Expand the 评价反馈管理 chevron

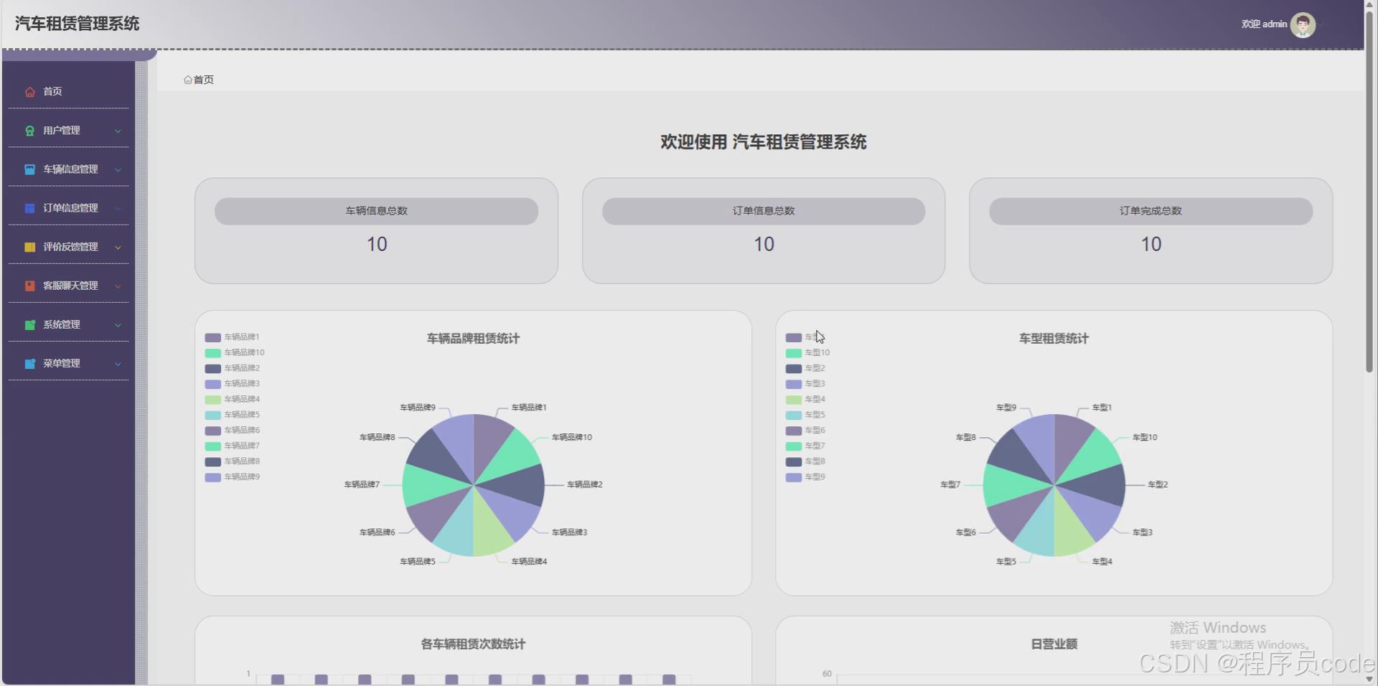(118, 247)
